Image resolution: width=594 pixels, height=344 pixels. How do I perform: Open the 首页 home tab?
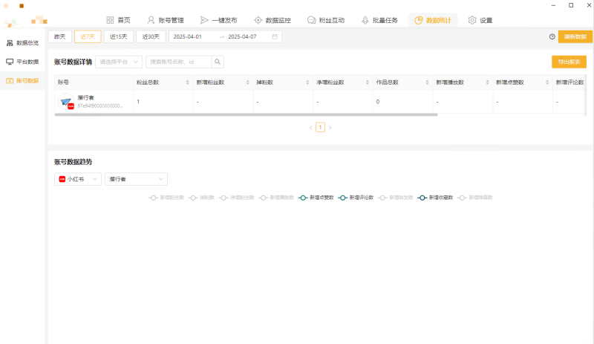point(118,20)
